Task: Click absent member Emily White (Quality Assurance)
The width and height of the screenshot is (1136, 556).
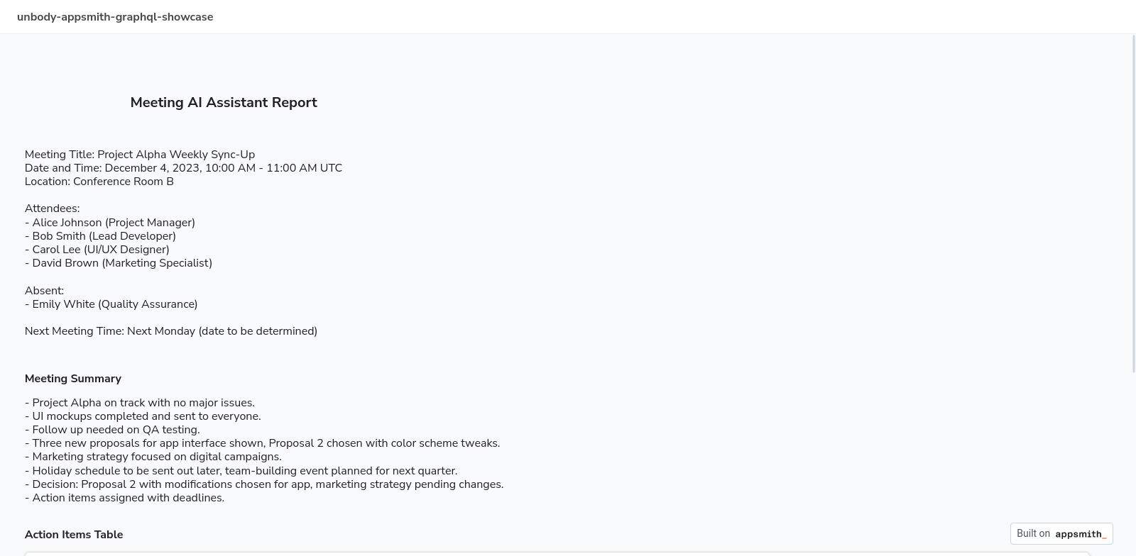Action: point(111,304)
